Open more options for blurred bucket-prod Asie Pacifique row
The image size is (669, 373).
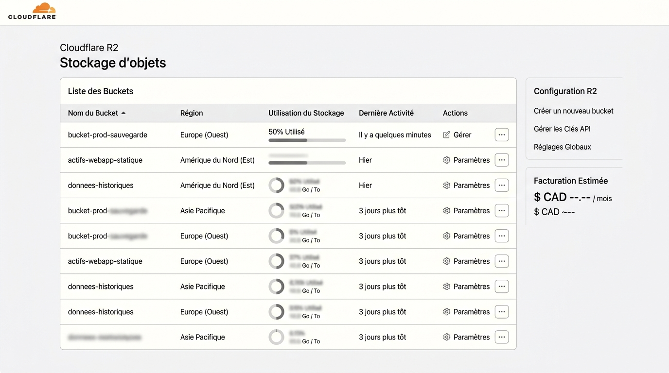pos(502,210)
